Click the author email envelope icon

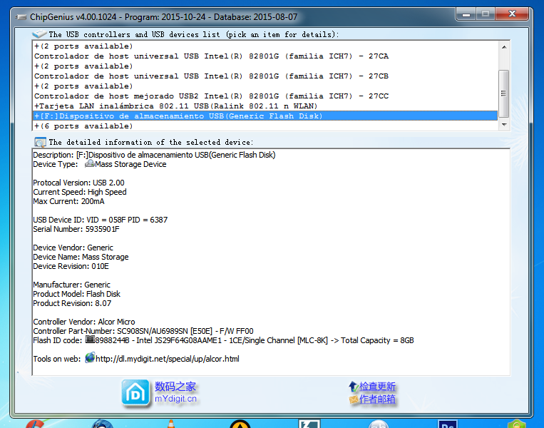[x=354, y=399]
